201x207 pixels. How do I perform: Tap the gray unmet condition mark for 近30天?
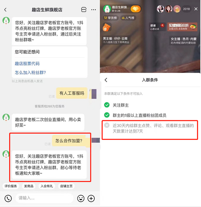pos(107,125)
